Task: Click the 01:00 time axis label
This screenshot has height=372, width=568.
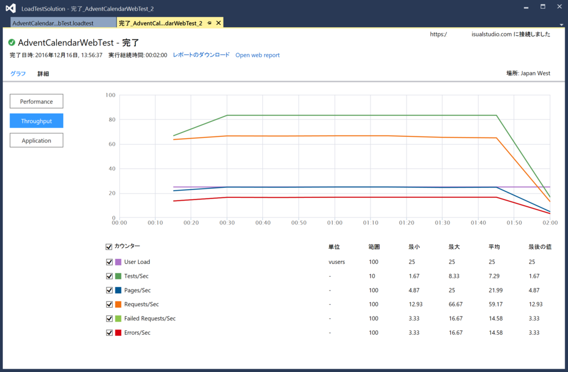Action: [334, 223]
